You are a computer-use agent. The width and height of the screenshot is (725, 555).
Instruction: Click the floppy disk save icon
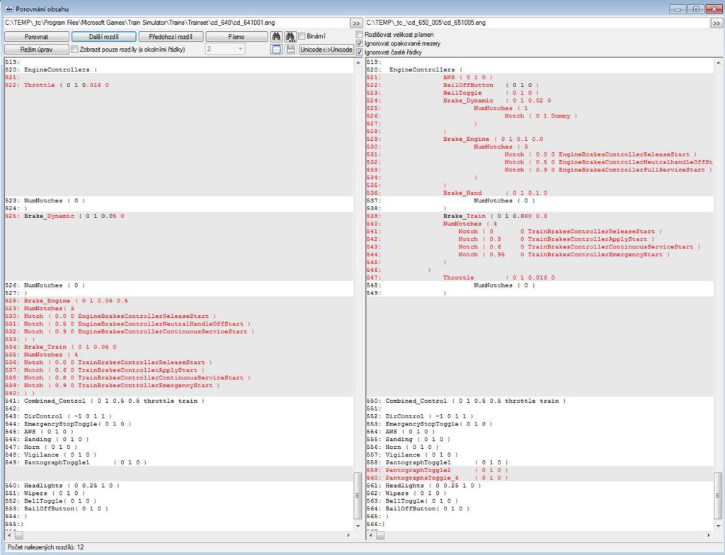coord(290,50)
